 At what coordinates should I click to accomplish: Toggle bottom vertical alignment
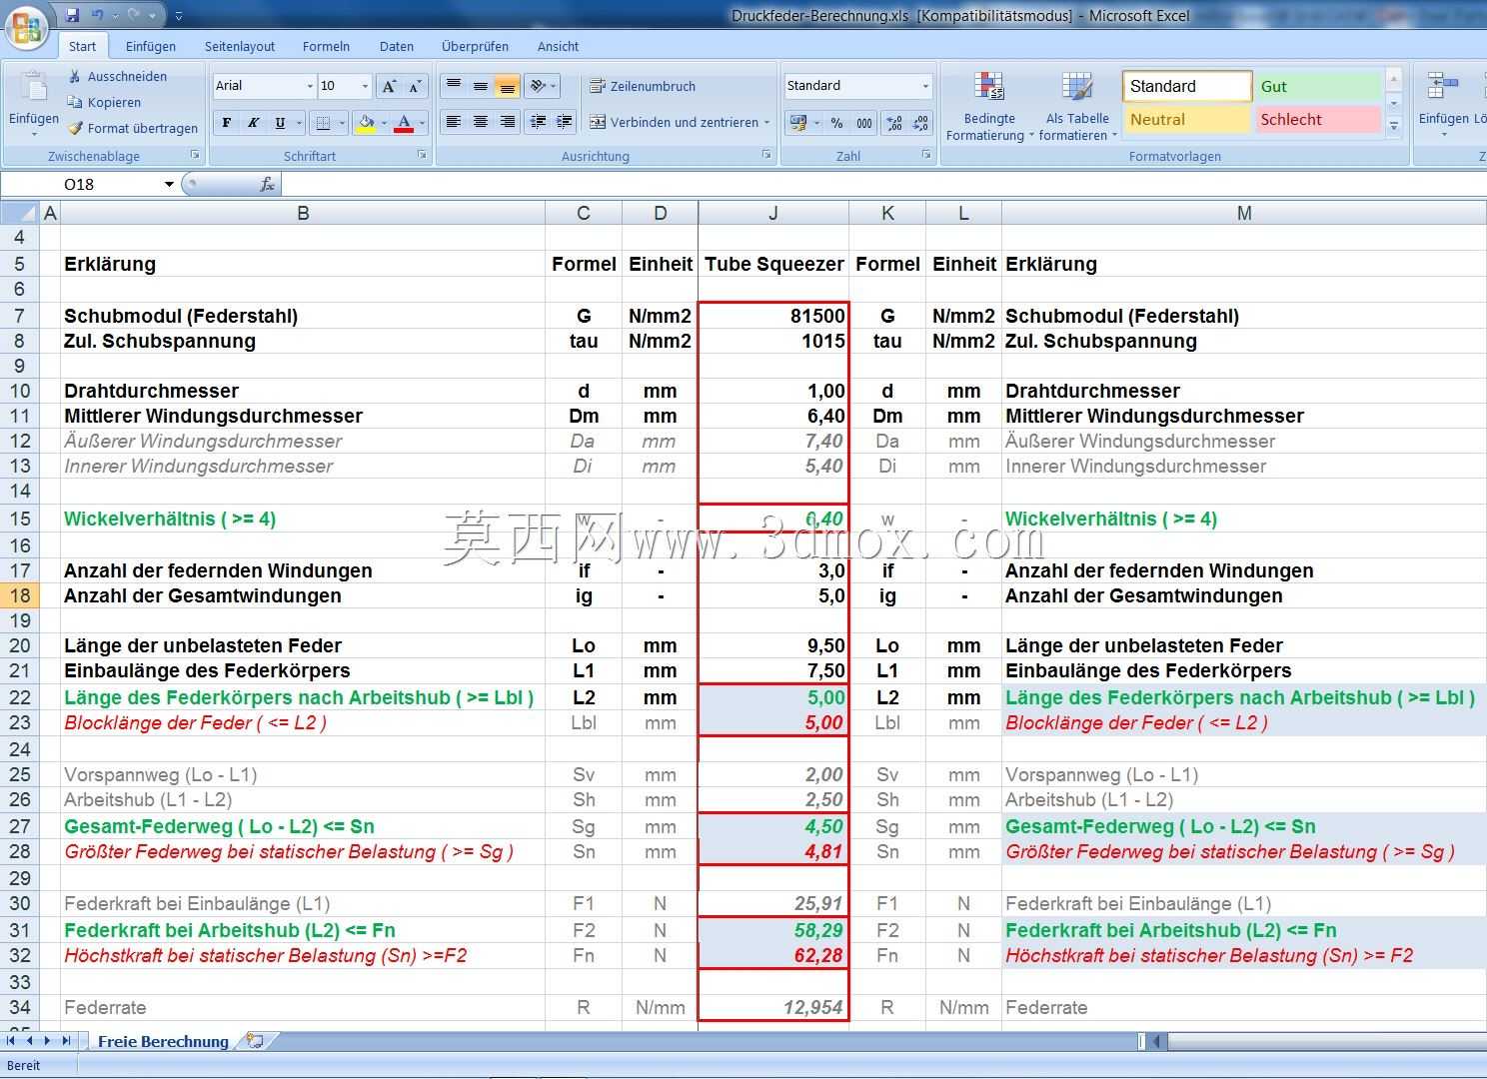(x=508, y=86)
